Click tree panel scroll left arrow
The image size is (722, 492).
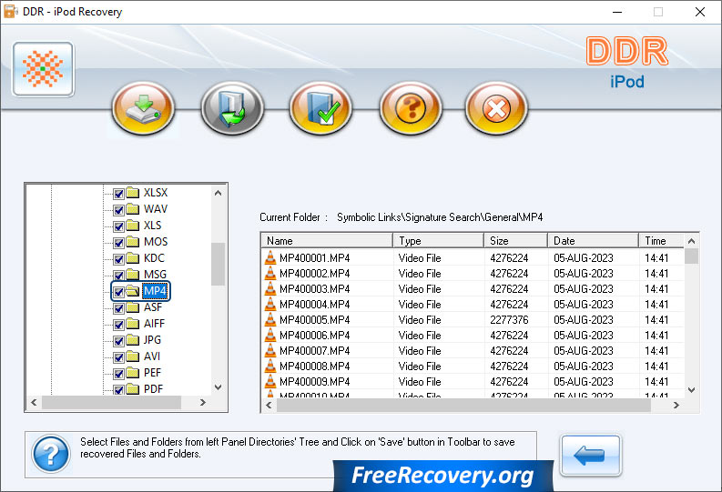click(34, 402)
